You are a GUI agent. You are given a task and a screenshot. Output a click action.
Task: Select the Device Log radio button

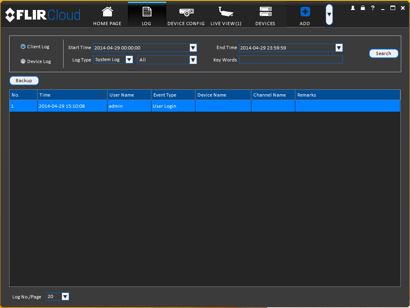click(x=23, y=61)
